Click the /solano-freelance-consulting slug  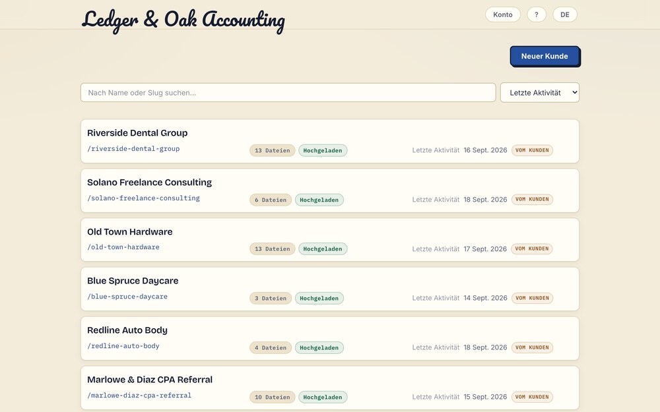[143, 198]
